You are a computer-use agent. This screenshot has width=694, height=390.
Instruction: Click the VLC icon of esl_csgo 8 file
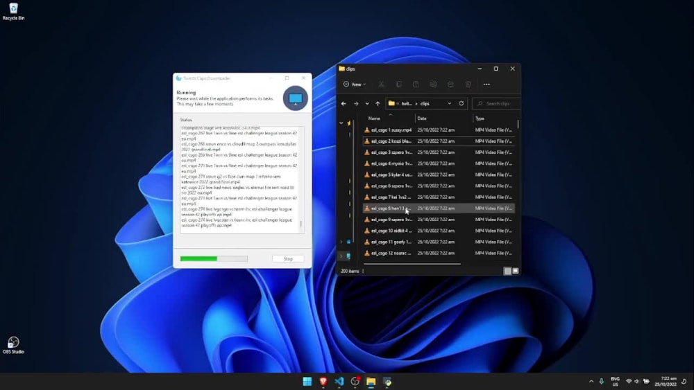click(x=367, y=208)
